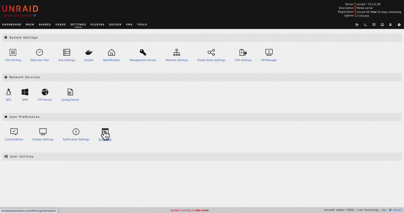Open the web terminal icon
The height and width of the screenshot is (213, 404).
(365, 25)
